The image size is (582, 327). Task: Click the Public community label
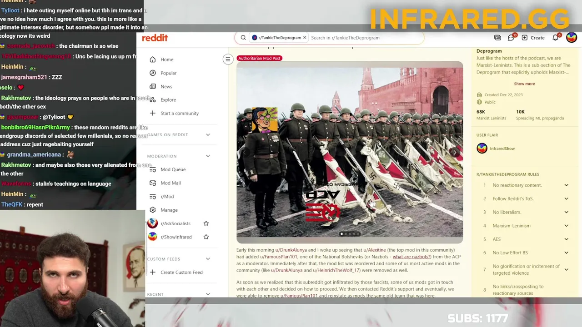point(490,102)
